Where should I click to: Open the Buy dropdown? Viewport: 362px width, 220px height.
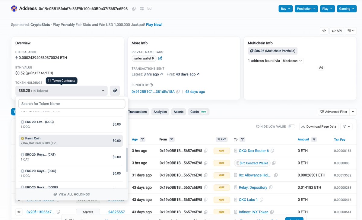[x=286, y=9]
